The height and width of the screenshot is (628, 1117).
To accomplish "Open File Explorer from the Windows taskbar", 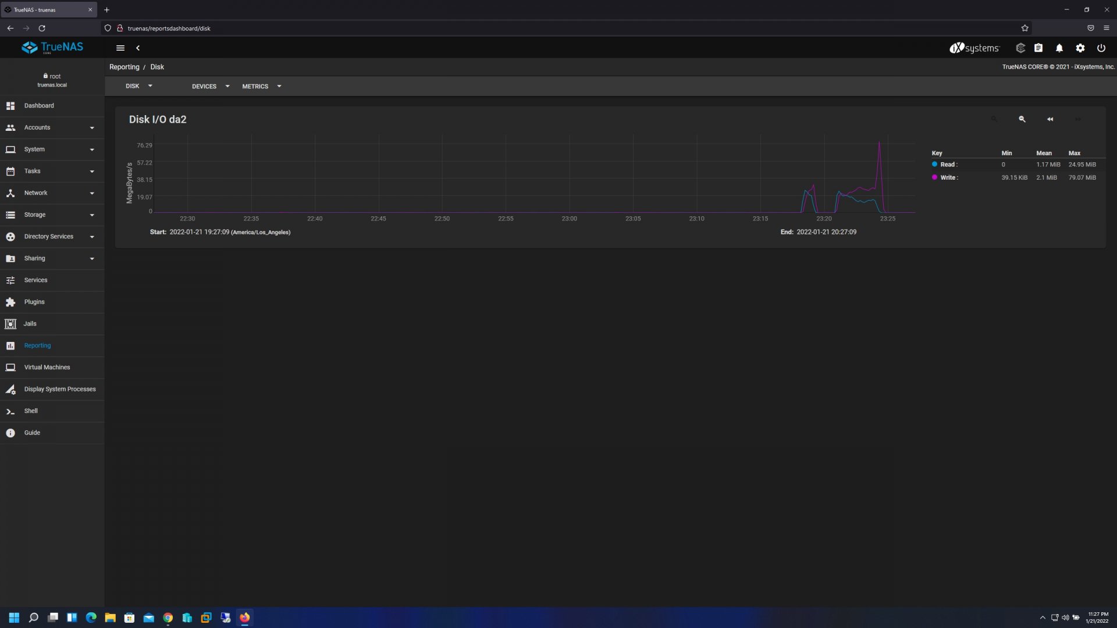I will 110,618.
